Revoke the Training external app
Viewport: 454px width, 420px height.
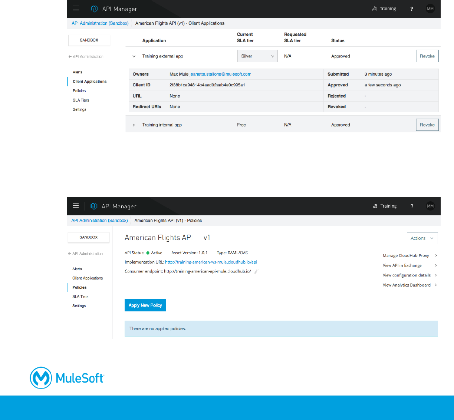point(427,56)
